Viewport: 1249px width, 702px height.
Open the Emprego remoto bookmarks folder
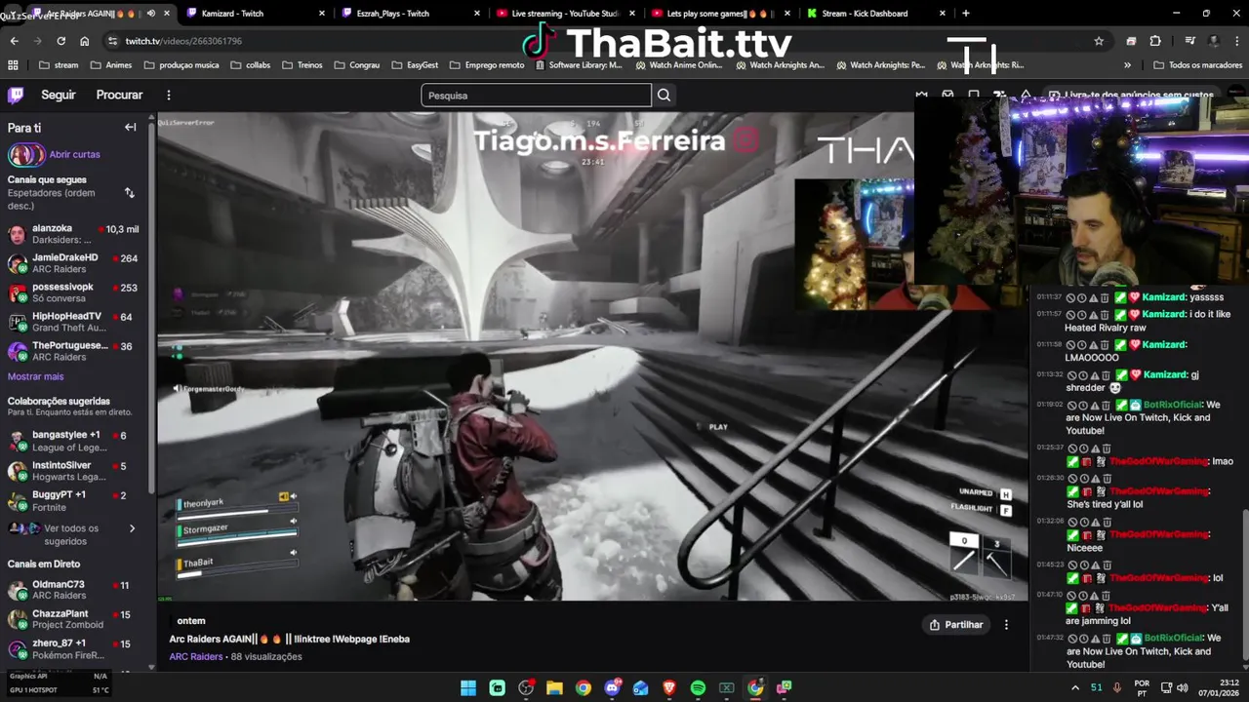point(486,65)
